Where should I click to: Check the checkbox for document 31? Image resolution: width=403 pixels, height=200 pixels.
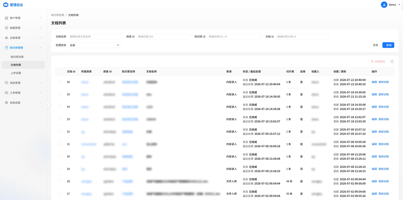pyautogui.click(x=59, y=144)
